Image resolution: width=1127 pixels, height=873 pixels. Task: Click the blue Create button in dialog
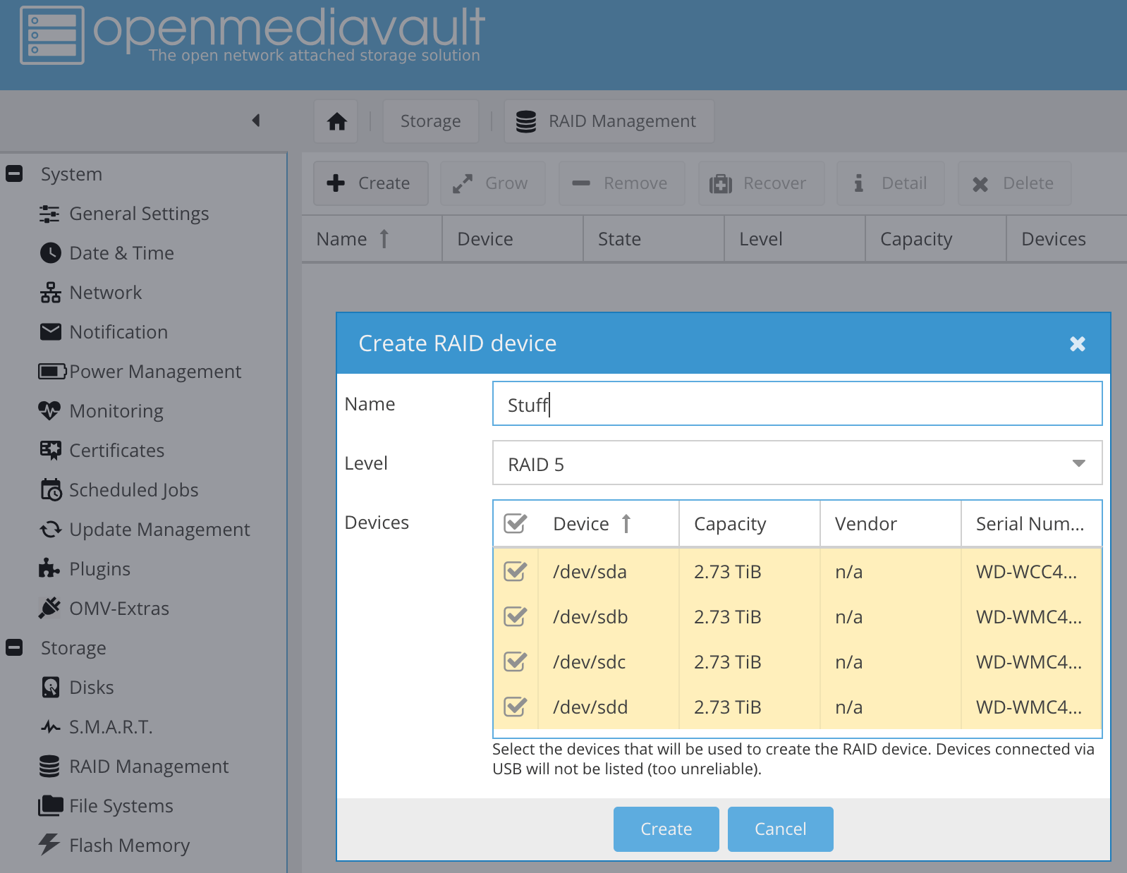666,829
